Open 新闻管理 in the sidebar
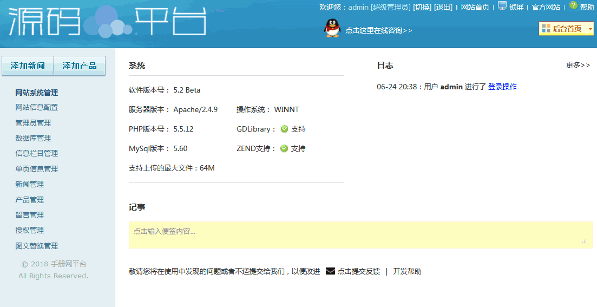Viewport: 597px width, 307px height. click(30, 185)
